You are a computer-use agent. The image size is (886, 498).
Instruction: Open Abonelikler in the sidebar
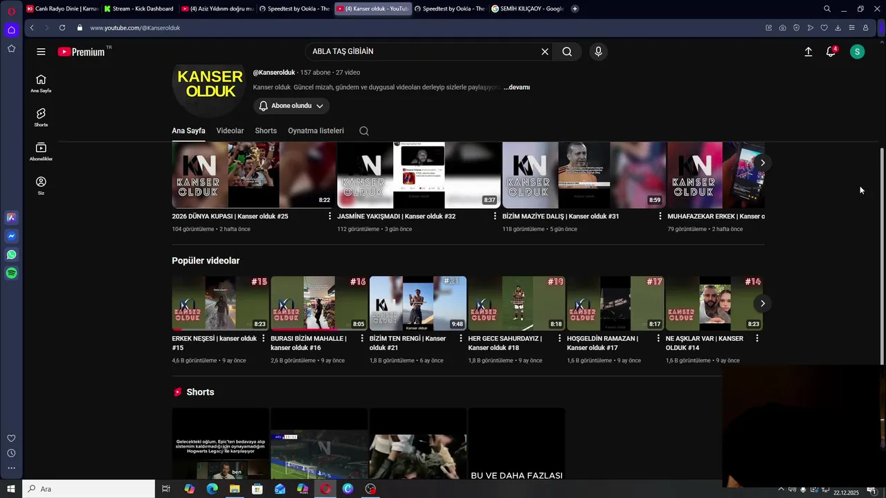41,151
